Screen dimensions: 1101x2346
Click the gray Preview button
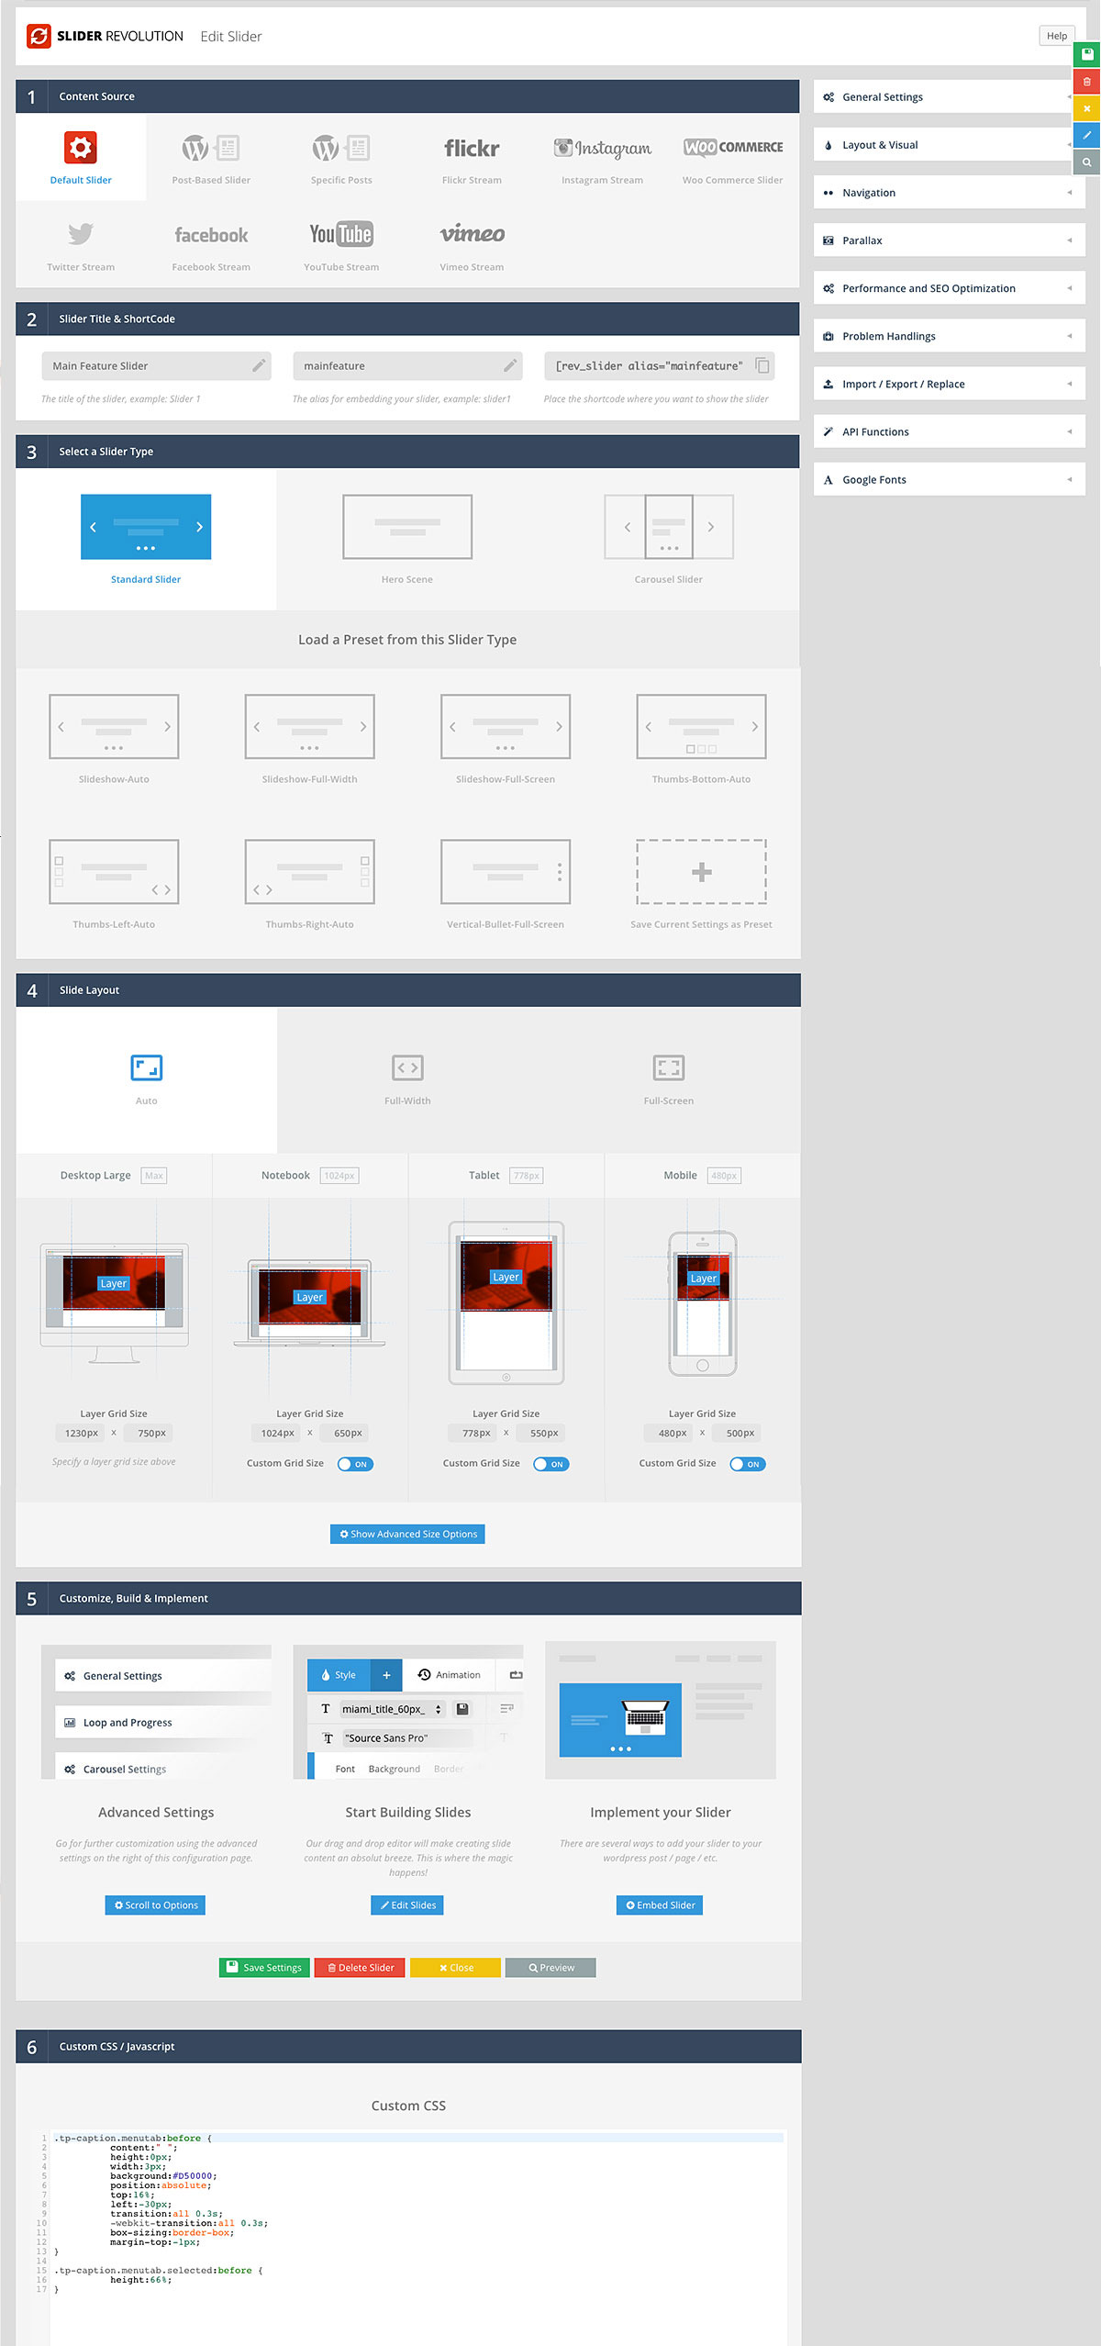[550, 1968]
